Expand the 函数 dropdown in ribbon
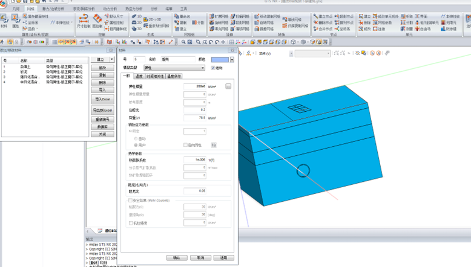The image size is (471, 267). (37, 29)
